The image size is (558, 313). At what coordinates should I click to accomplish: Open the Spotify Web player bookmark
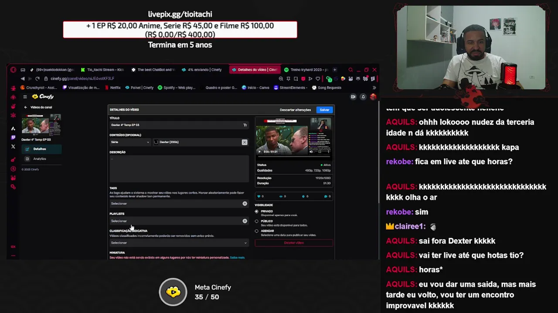pyautogui.click(x=177, y=88)
